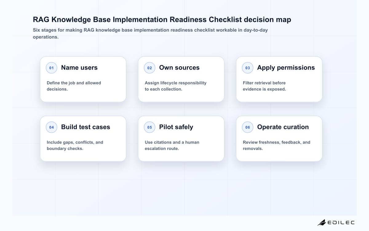Click the decision map main title

click(162, 20)
